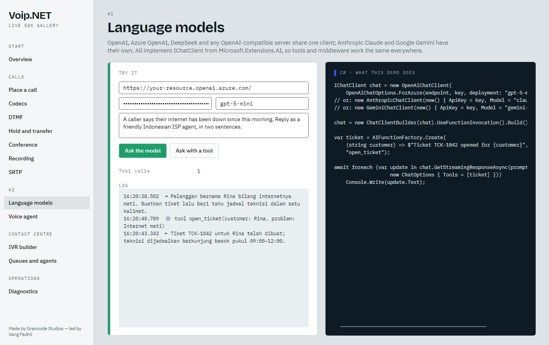Click the IChatClient chat code line
The width and height of the screenshot is (549, 345).
click(393, 85)
